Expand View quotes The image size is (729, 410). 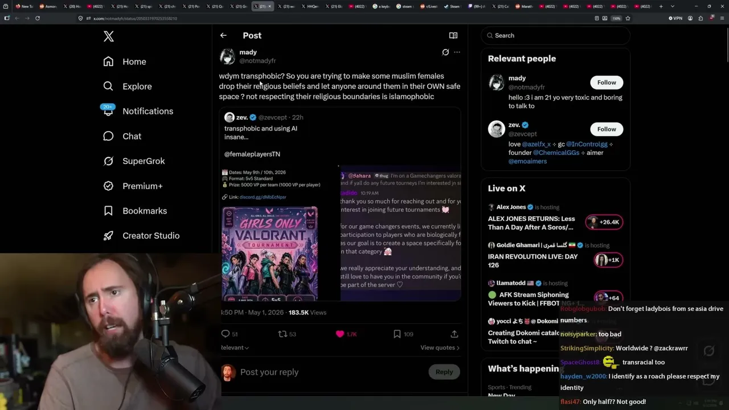point(440,347)
